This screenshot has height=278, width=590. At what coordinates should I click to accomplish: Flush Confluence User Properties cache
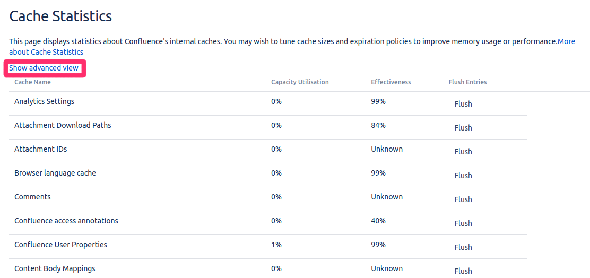(x=463, y=247)
